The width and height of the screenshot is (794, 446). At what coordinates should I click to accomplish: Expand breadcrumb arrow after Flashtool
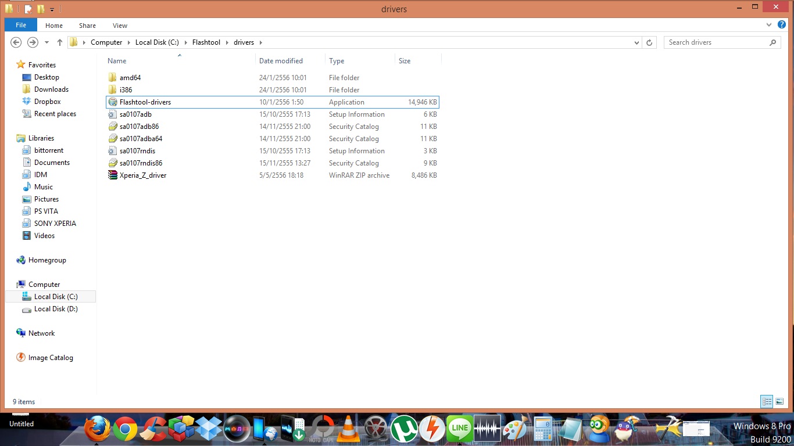click(x=227, y=42)
